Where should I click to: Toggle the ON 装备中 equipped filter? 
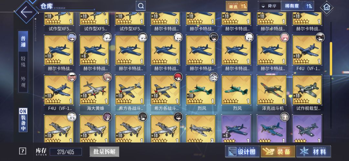(x=23, y=120)
